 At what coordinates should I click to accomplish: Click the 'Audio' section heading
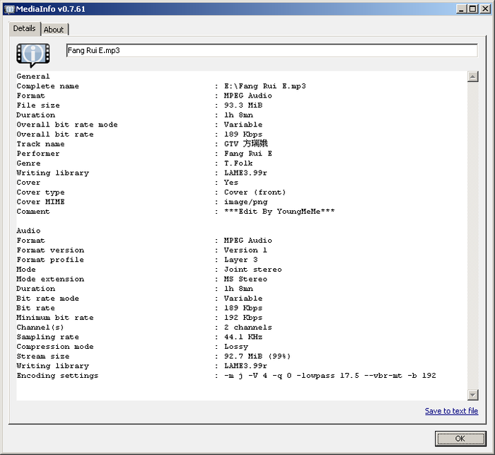pos(28,231)
